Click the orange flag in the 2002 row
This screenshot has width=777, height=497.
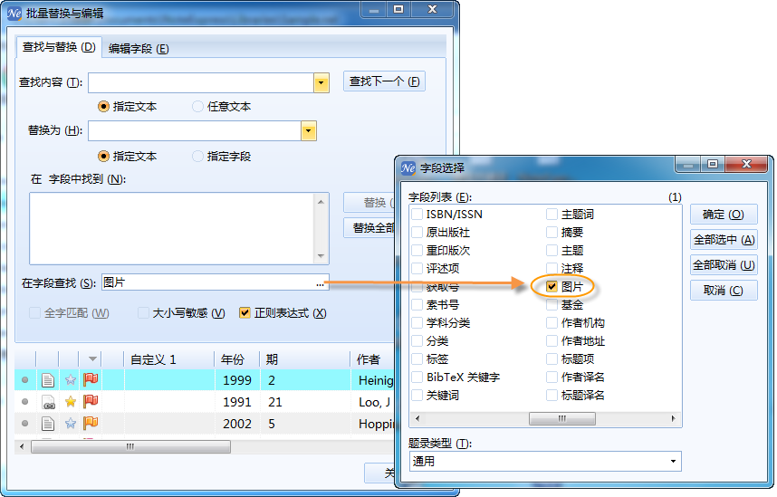91,423
